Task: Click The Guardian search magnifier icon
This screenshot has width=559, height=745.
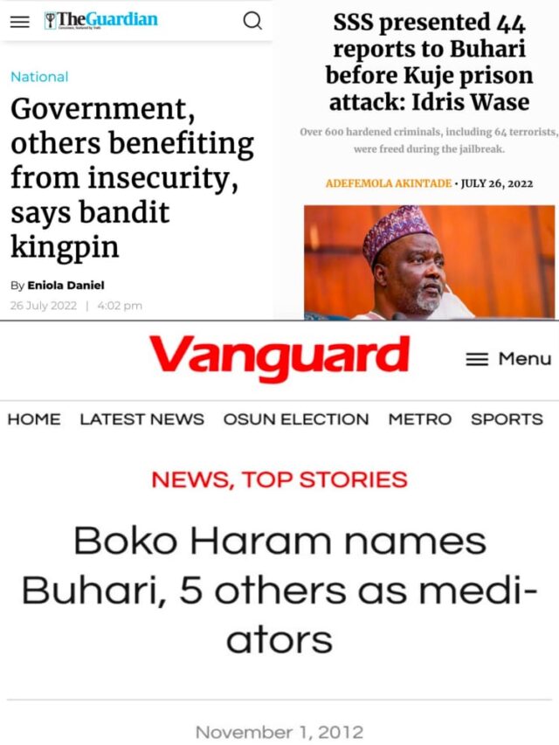Action: [252, 20]
